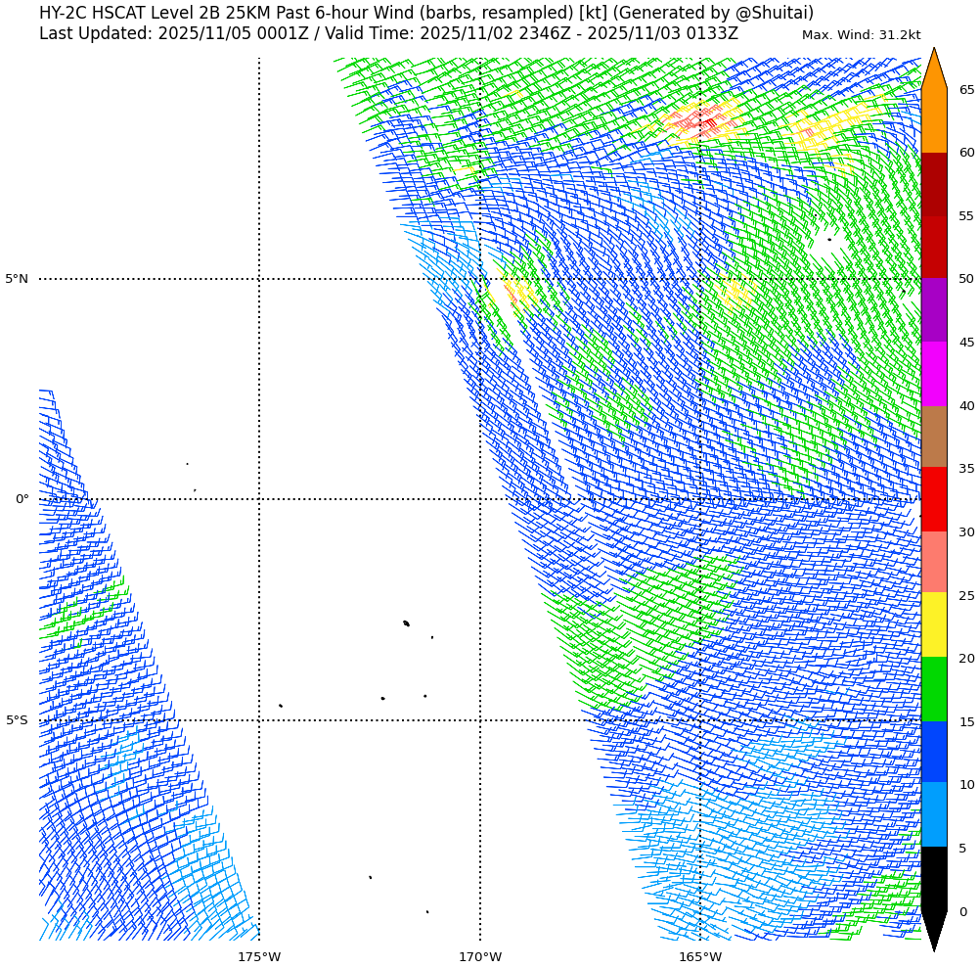Click the "Last Updated" valid time subtitle
The image size is (980, 968).
point(388,34)
